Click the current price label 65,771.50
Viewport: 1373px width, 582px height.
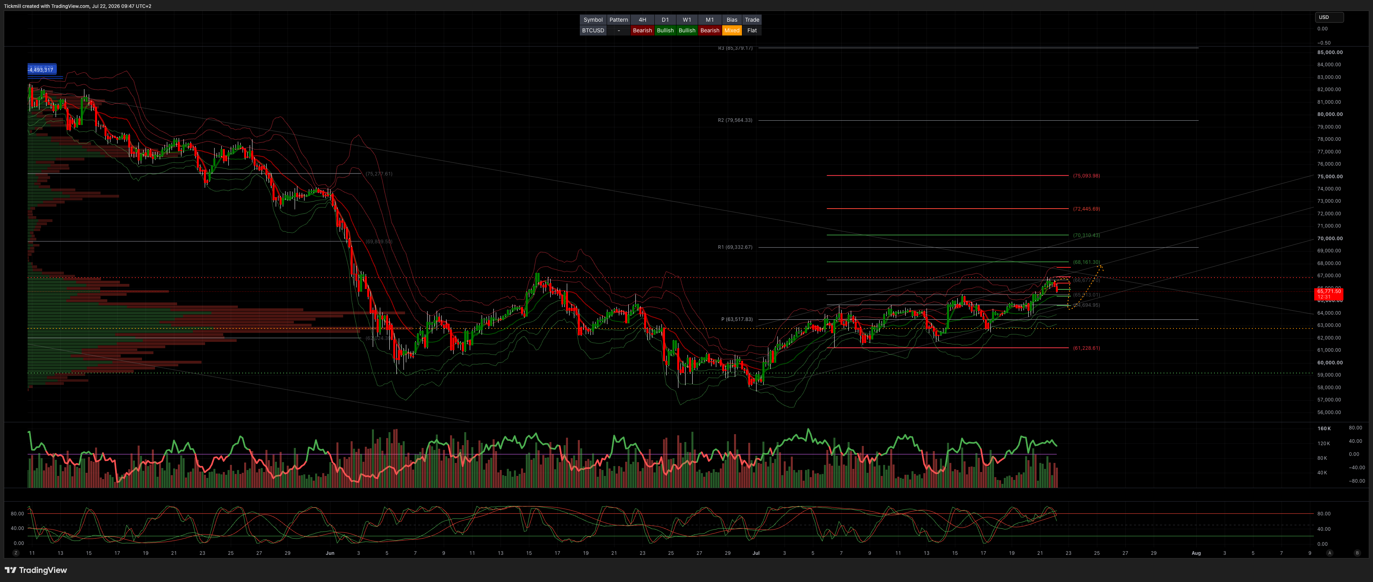tap(1329, 294)
